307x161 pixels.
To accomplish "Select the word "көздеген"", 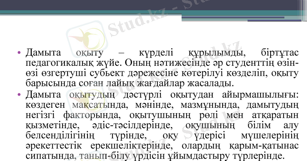I will point(45,105).
